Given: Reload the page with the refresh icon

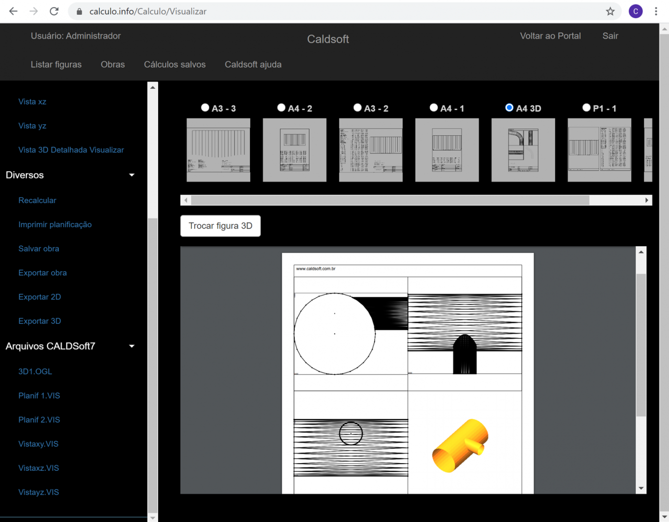Looking at the screenshot, I should (x=54, y=11).
